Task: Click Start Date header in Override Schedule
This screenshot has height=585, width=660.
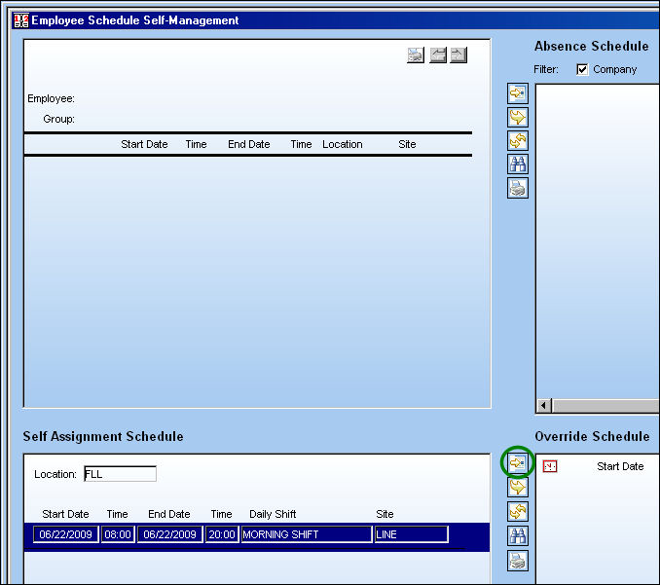Action: pyautogui.click(x=620, y=466)
